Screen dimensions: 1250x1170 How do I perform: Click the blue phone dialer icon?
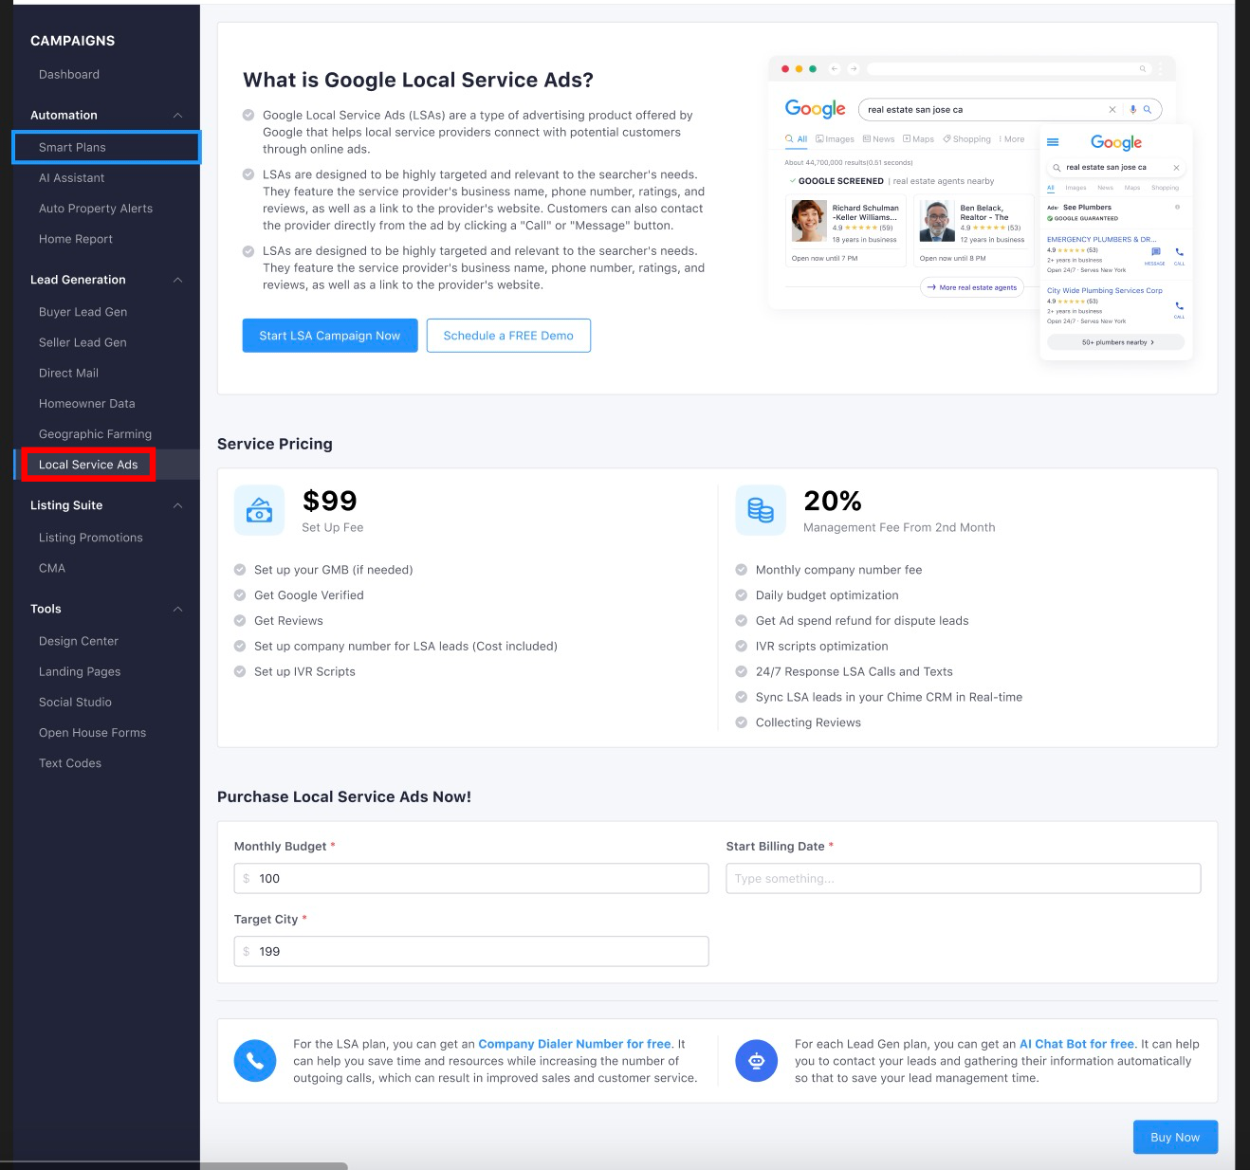(255, 1061)
